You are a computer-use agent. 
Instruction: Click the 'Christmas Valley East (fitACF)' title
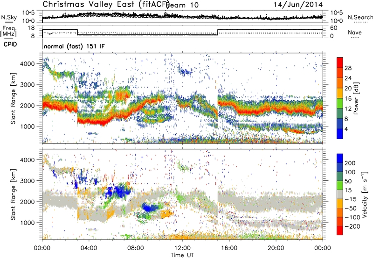[106, 4]
